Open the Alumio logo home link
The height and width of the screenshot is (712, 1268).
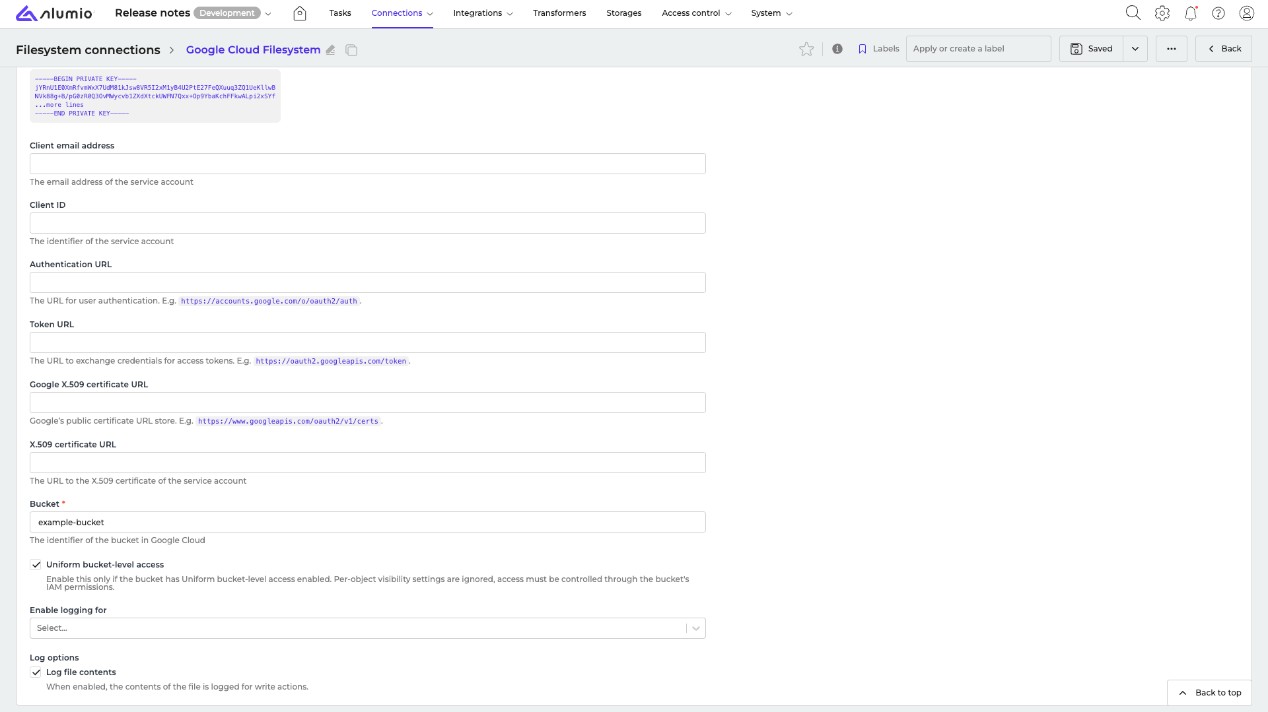[55, 13]
